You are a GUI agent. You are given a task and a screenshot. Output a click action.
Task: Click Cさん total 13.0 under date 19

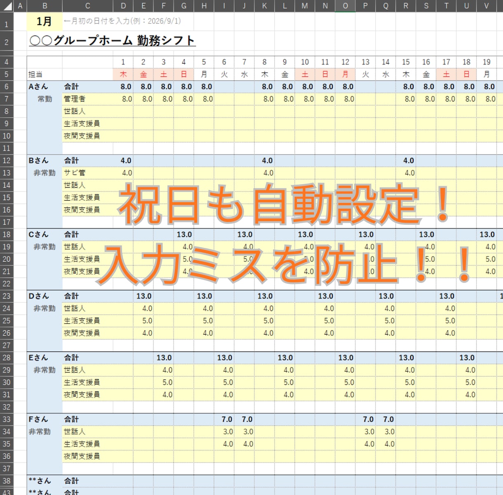pyautogui.click(x=487, y=234)
